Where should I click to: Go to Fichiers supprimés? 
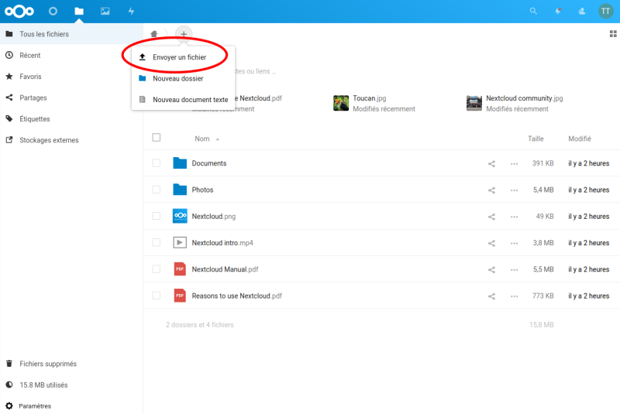(x=47, y=364)
